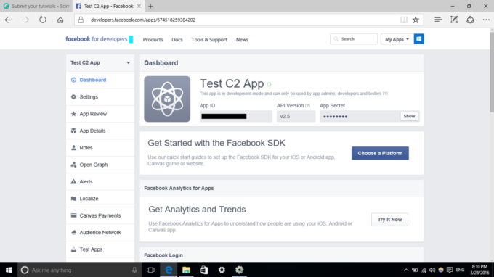Click the Alerts warning triangle icon
The width and height of the screenshot is (494, 277).
pos(73,182)
